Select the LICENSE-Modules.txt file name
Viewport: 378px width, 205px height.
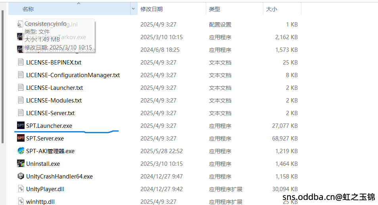(x=54, y=101)
